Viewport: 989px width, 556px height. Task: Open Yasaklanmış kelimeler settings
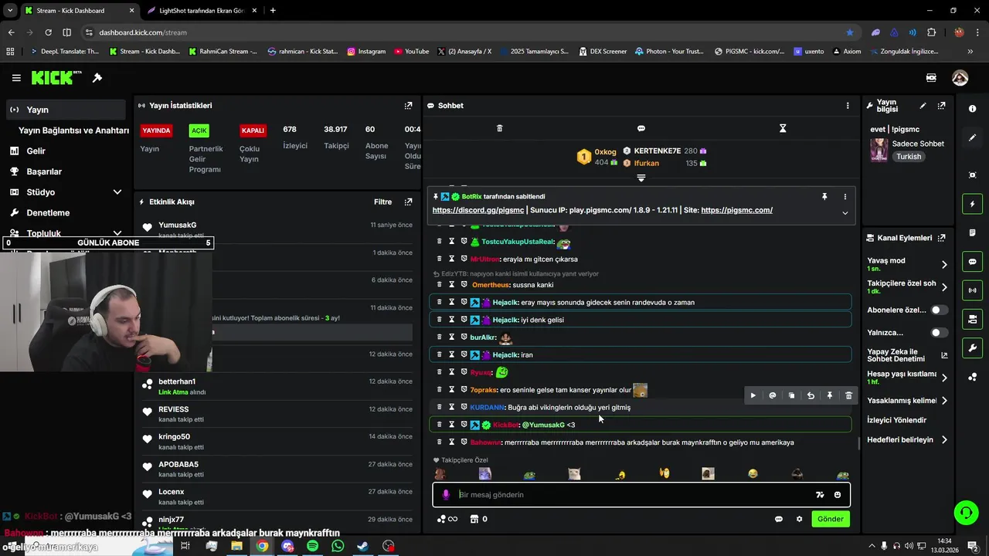[x=944, y=401]
